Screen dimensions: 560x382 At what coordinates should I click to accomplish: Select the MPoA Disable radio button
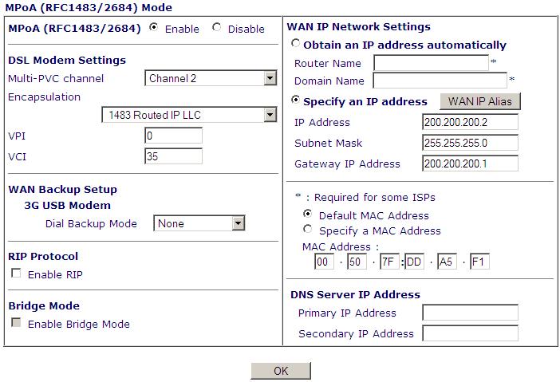point(217,28)
